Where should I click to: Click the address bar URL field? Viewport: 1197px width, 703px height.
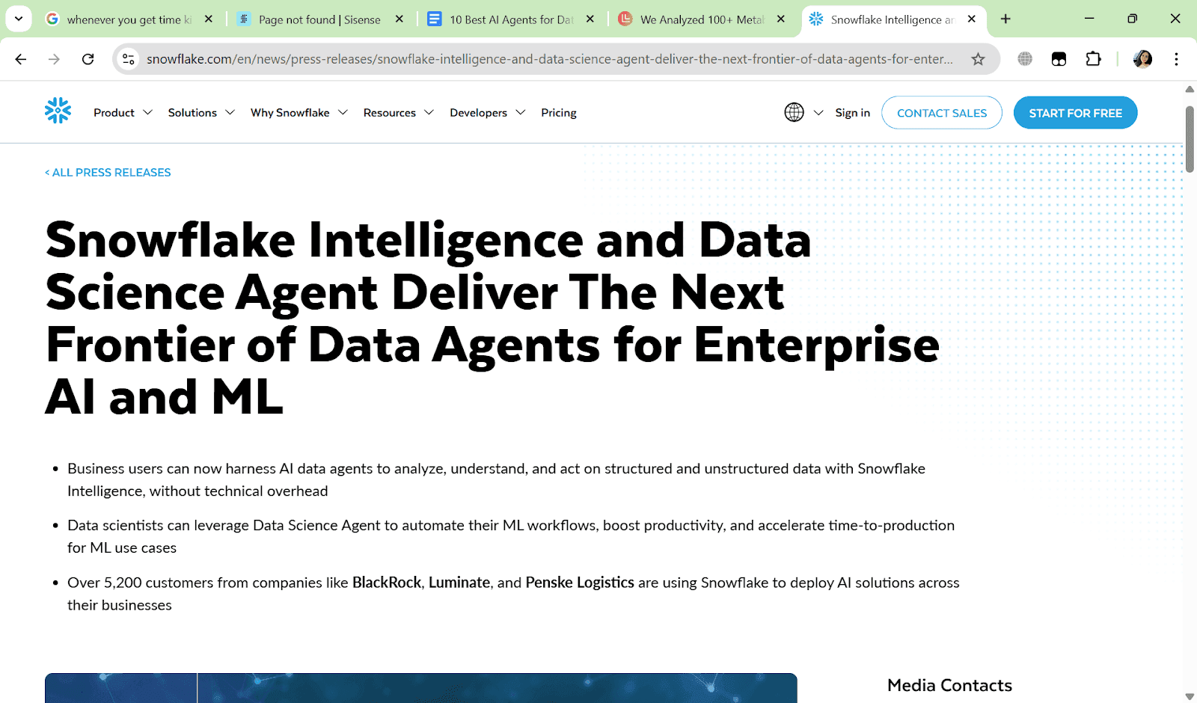[x=550, y=59]
